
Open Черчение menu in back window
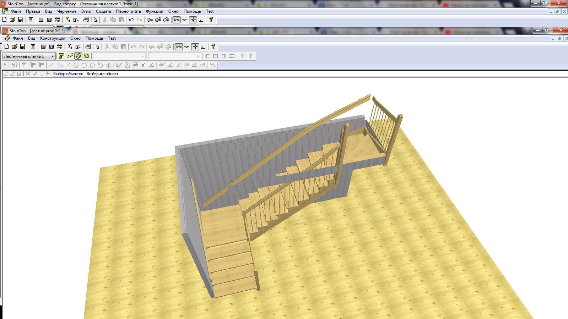point(67,11)
